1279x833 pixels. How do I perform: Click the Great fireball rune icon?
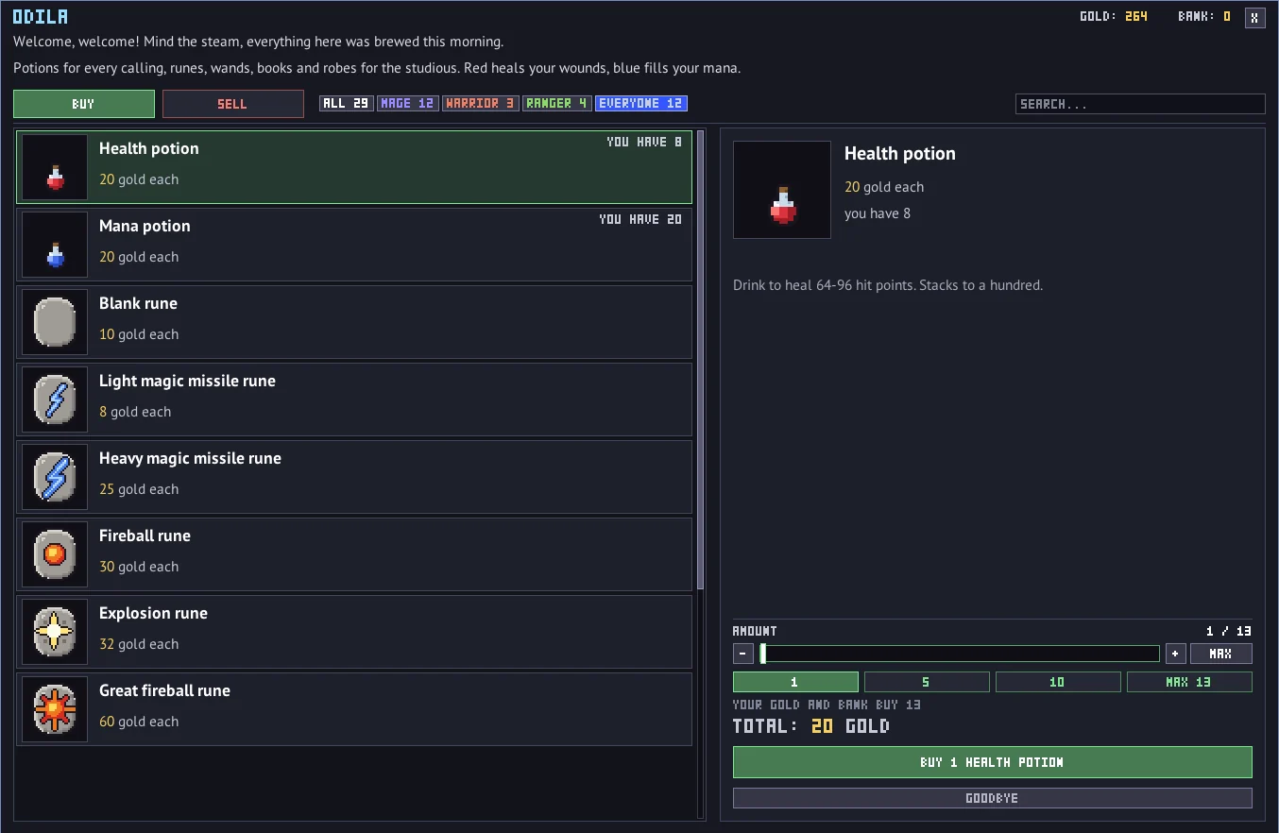pyautogui.click(x=55, y=709)
